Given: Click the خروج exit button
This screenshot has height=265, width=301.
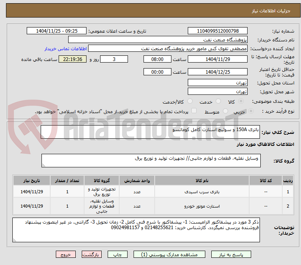Looking at the screenshot, I should click(66, 255).
